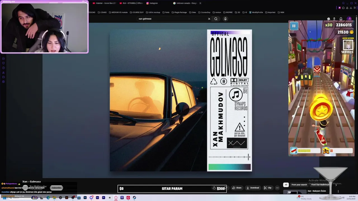Open YouTube notifications bell
The image size is (358, 201).
click(x=341, y=19)
